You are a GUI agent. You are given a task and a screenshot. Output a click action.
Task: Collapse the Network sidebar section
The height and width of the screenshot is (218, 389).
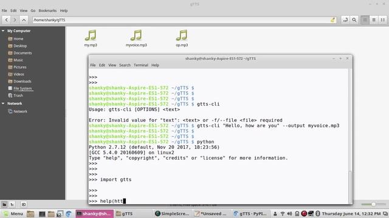[x=3, y=104]
